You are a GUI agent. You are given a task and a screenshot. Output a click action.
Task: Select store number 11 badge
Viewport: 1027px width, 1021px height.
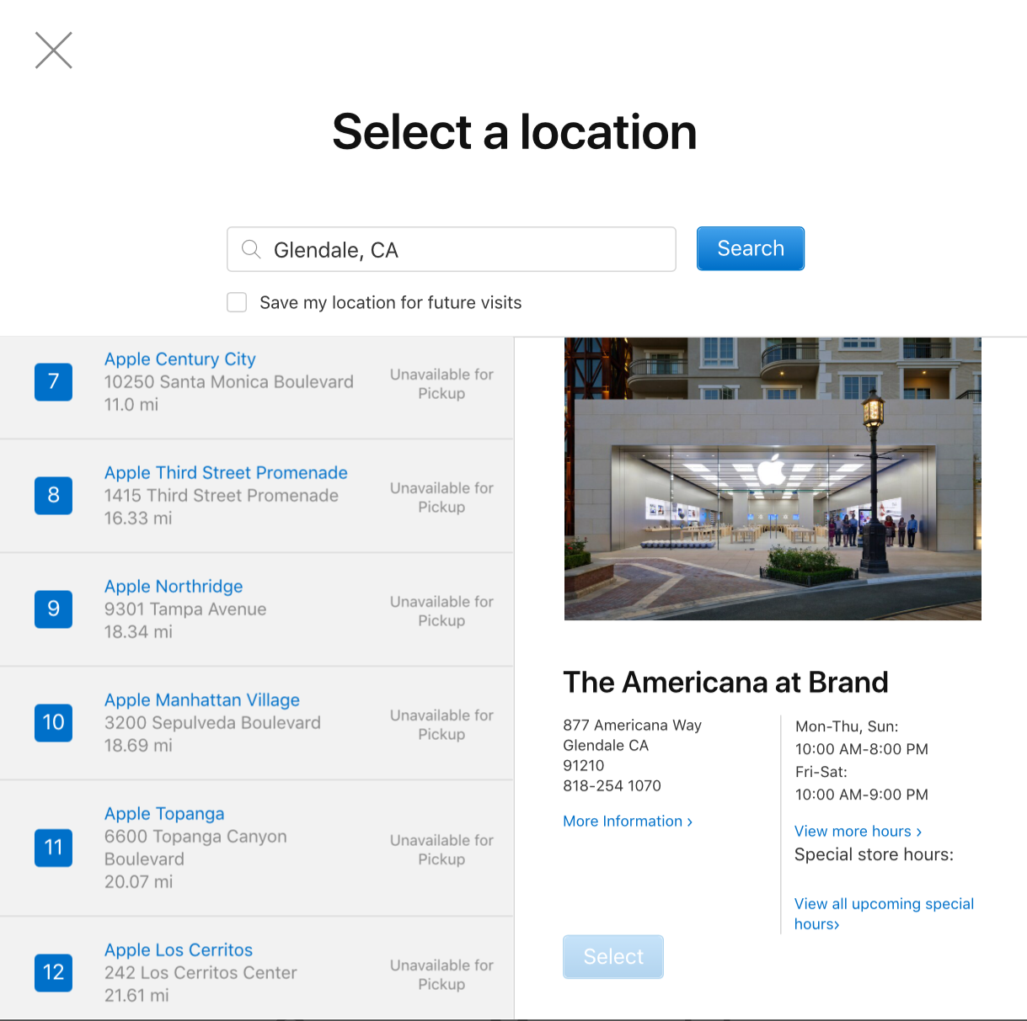pyautogui.click(x=53, y=848)
